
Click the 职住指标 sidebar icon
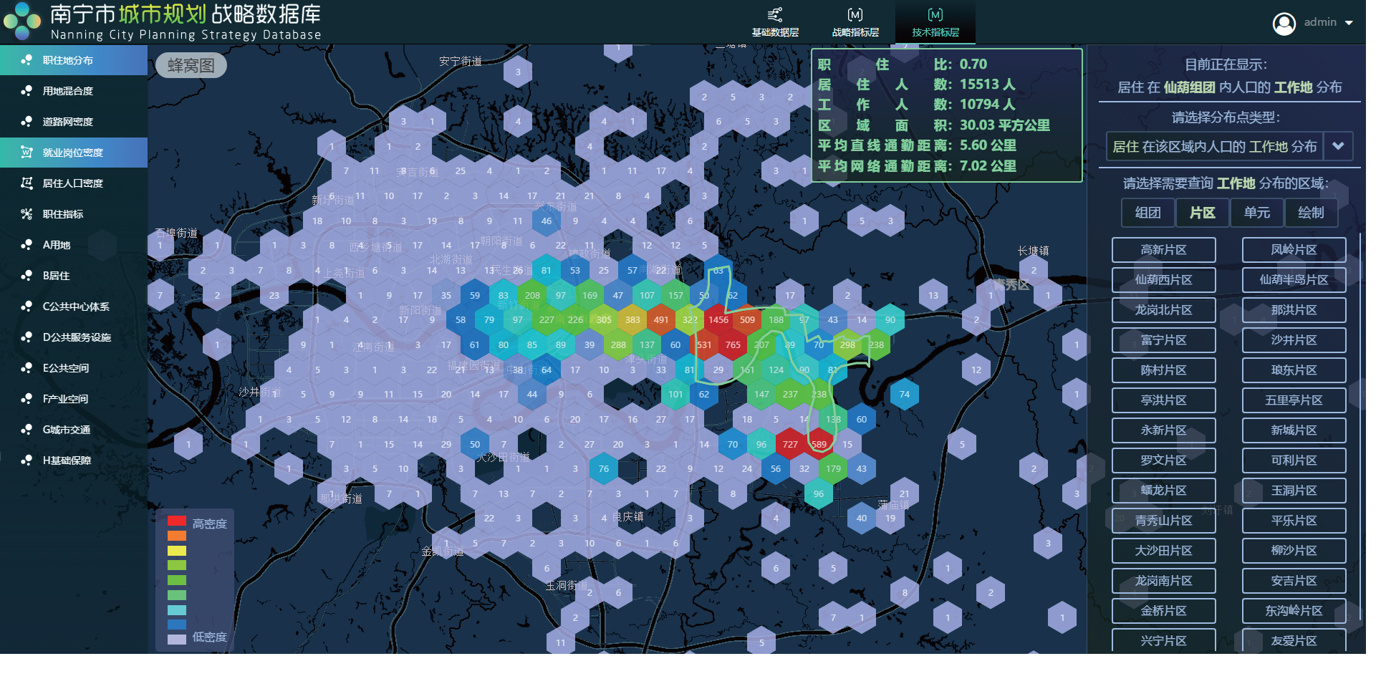pyautogui.click(x=27, y=214)
